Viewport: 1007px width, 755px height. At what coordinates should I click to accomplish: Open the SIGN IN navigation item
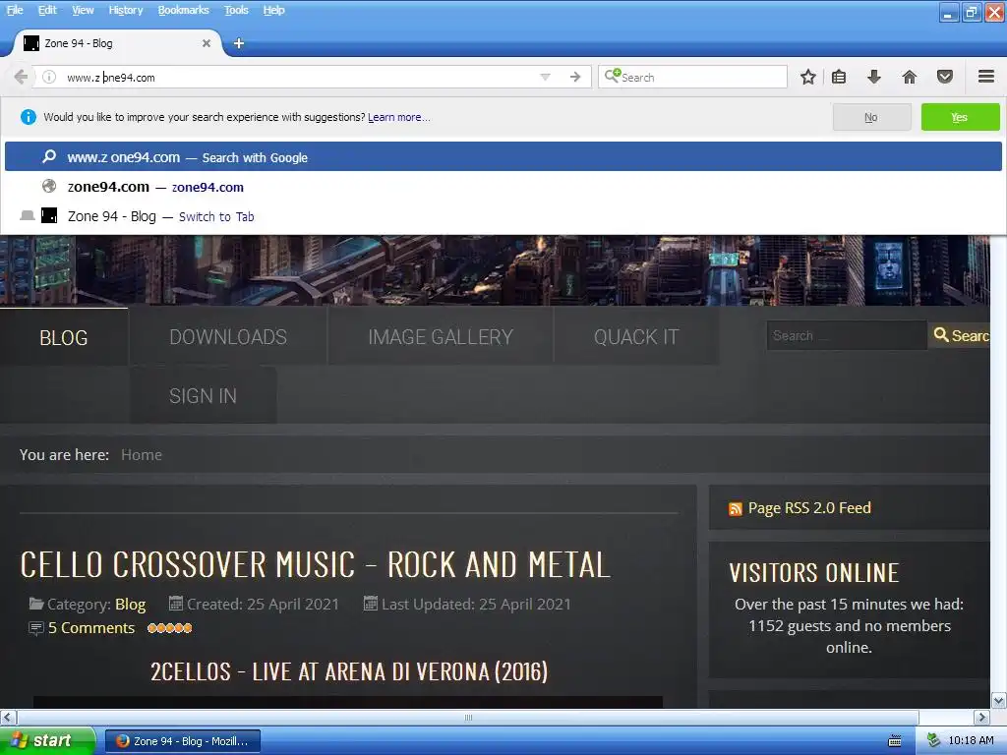pyautogui.click(x=203, y=395)
